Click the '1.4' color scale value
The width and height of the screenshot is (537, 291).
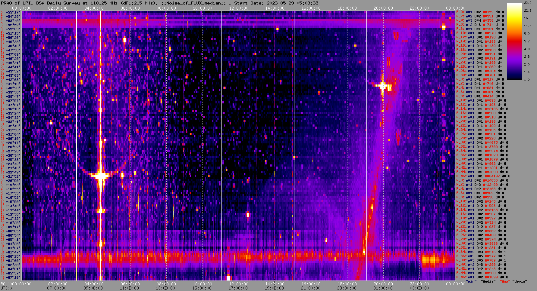[527, 72]
